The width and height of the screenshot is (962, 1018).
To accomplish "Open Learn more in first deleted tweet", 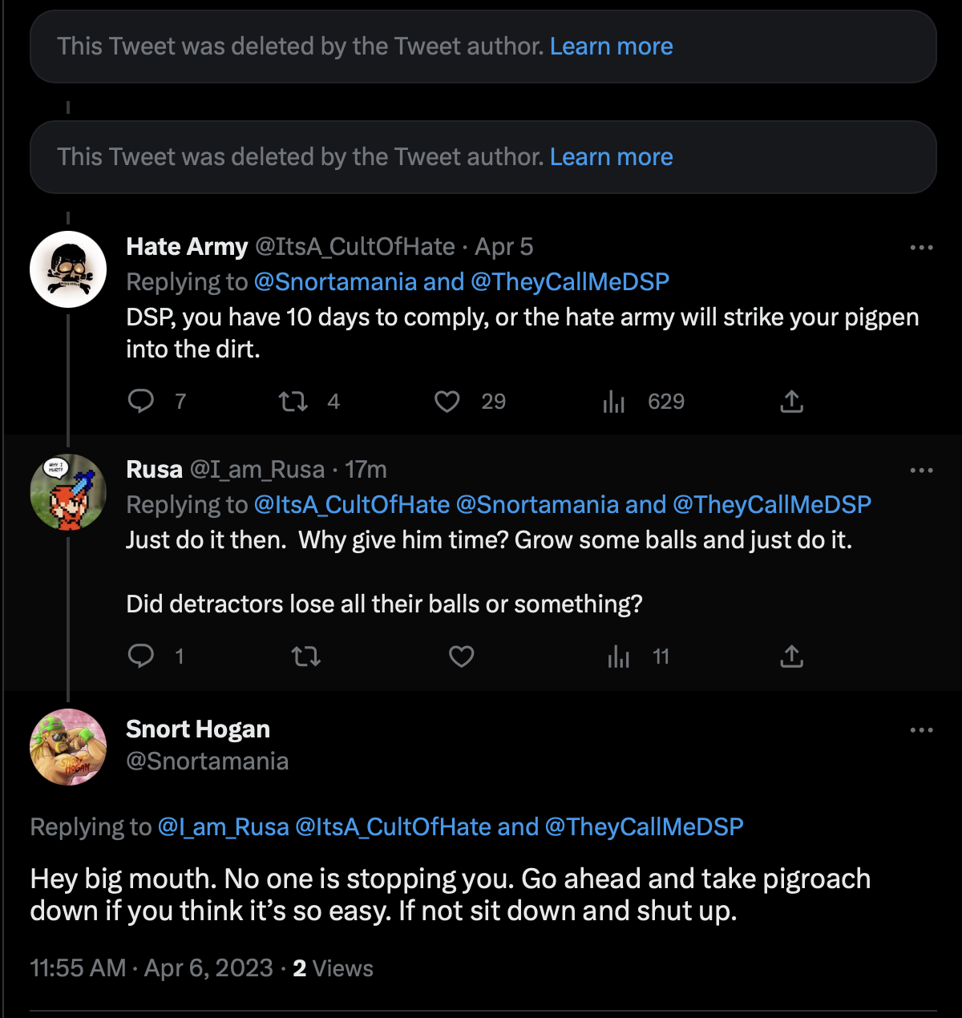I will (611, 46).
